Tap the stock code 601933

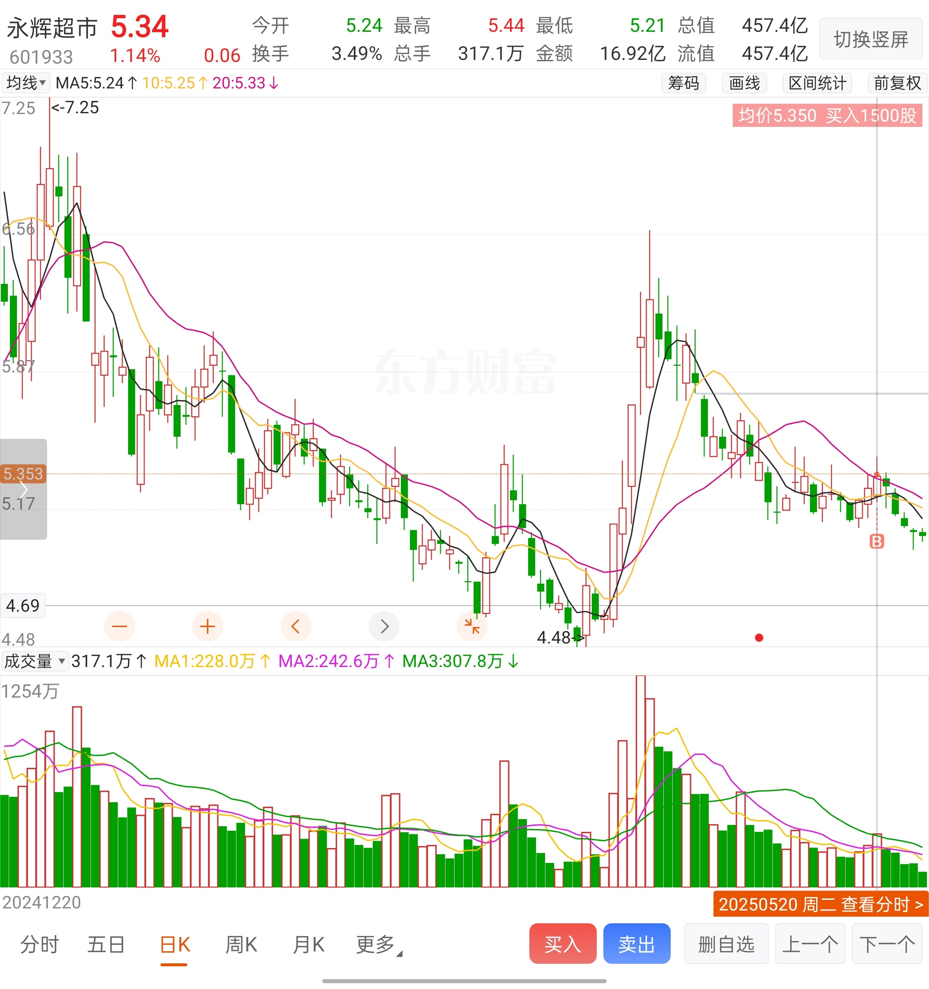[41, 57]
